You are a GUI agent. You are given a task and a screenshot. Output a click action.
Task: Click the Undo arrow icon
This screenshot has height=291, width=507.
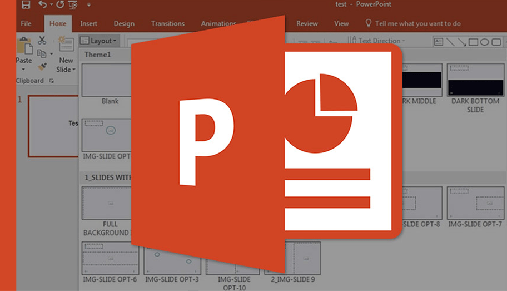coord(42,4)
